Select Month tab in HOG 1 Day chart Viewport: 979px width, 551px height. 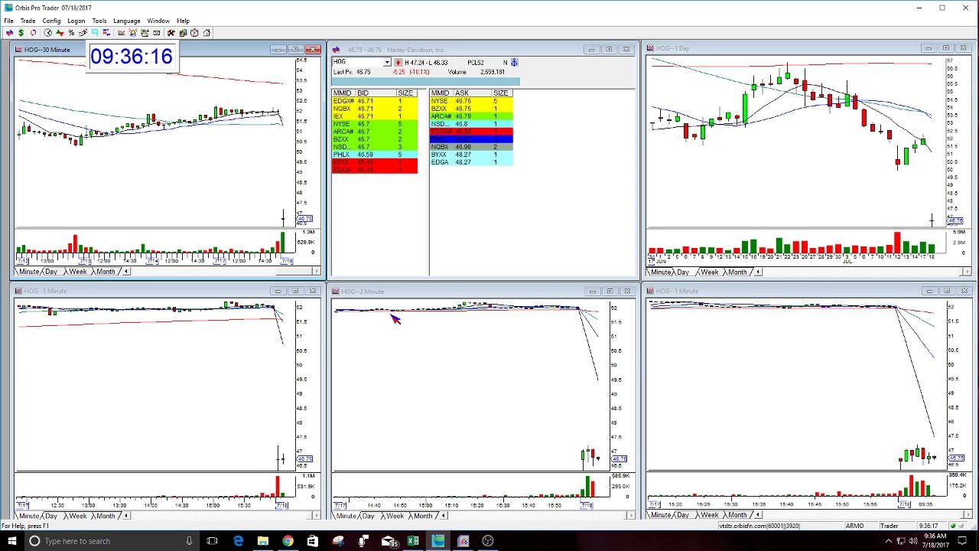[737, 272]
